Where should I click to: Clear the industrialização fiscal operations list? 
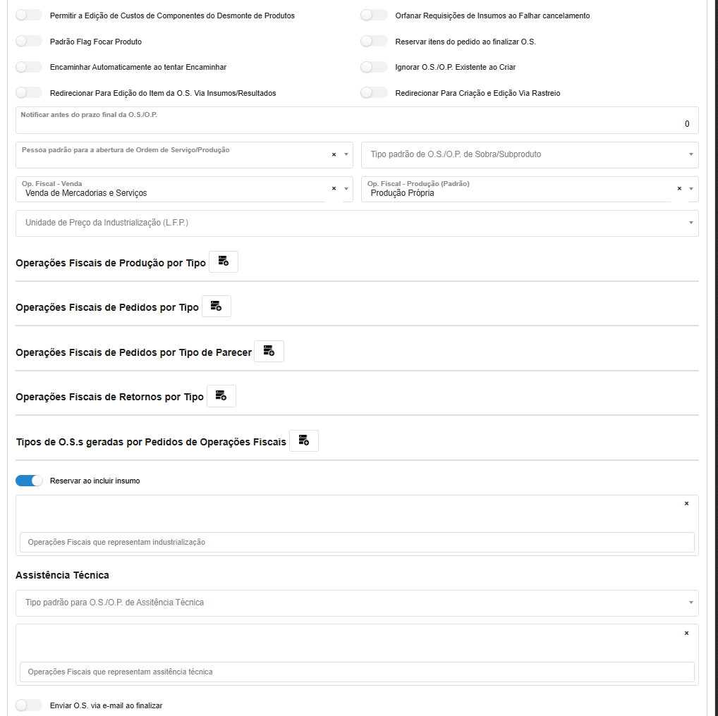[686, 504]
